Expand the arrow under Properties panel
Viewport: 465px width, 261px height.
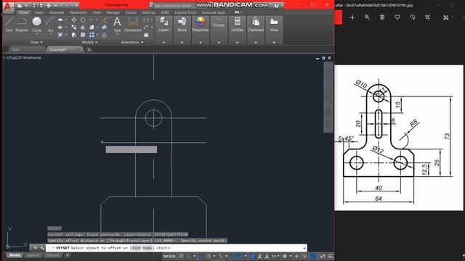[201, 43]
